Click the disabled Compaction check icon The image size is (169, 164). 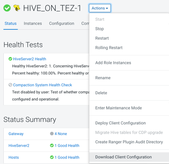[x=10, y=85]
